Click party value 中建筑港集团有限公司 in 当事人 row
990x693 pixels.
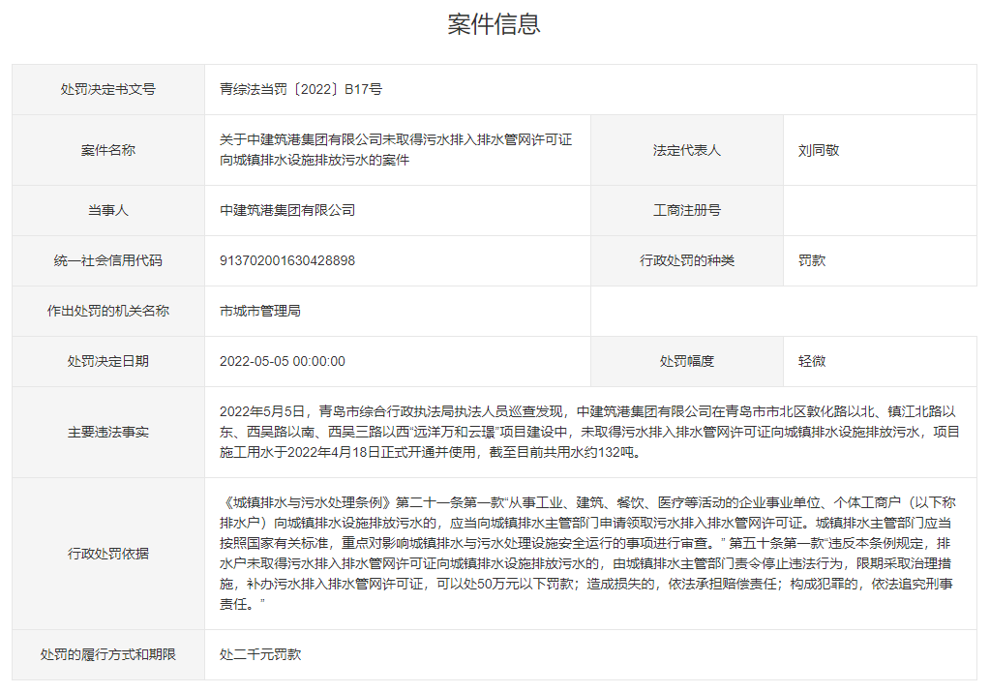(287, 210)
